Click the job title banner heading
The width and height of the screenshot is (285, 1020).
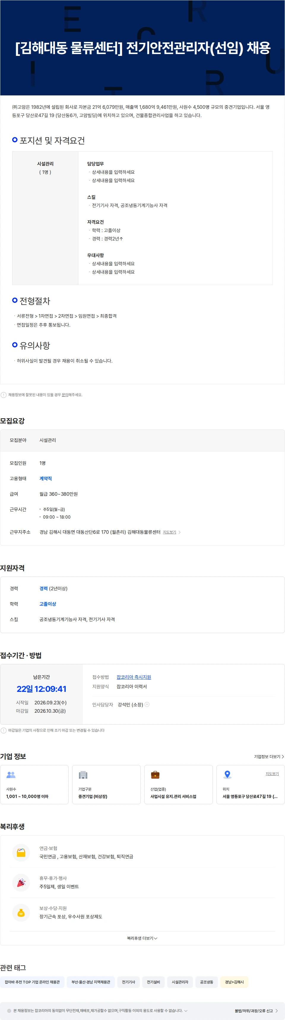[143, 48]
